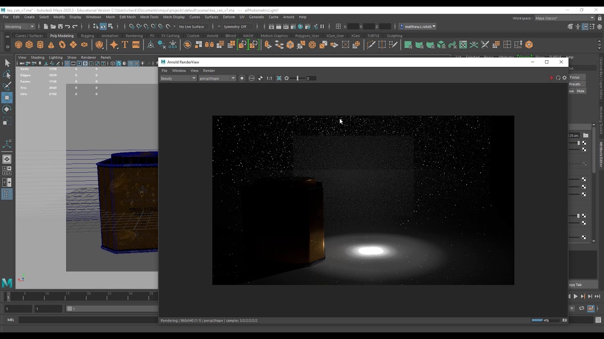Open the Workspace Maya Classic dropdown
Image resolution: width=604 pixels, height=339 pixels.
(564, 18)
